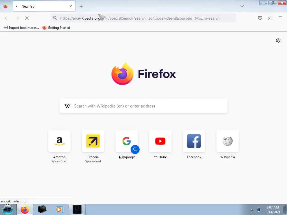Open the dark monitor taskbar app

coord(77,209)
